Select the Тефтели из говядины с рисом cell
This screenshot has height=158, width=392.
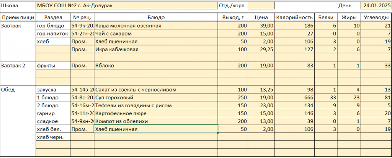156,106
